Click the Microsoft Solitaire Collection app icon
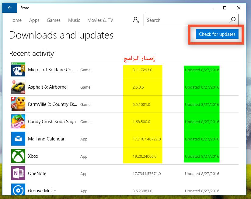 click(18, 70)
